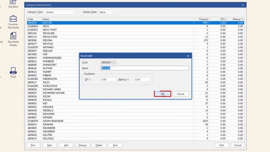Viewport: 270px width, 152px height.
Task: Select the RIFADIN row
Action: pyautogui.click(x=135, y=117)
